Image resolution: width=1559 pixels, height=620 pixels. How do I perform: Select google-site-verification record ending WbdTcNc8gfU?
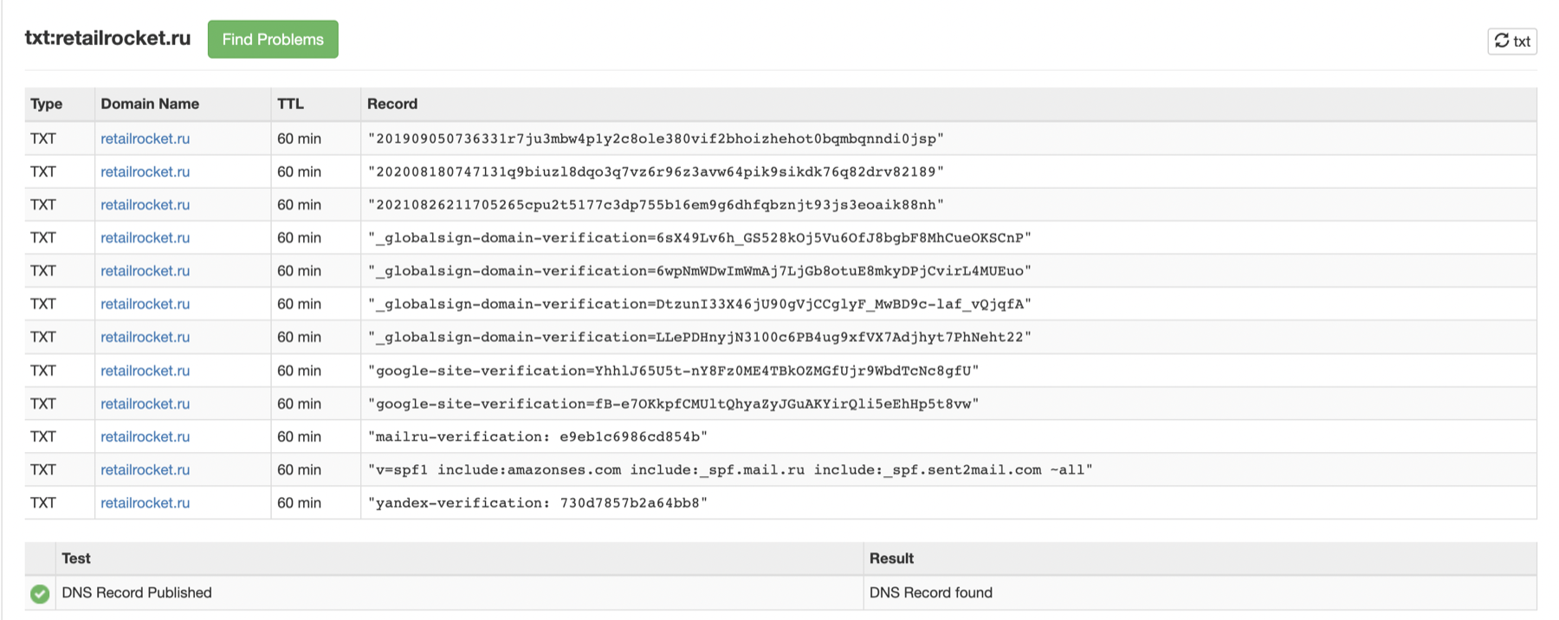[x=673, y=371]
